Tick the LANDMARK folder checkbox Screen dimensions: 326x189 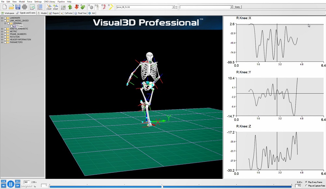[5, 18]
